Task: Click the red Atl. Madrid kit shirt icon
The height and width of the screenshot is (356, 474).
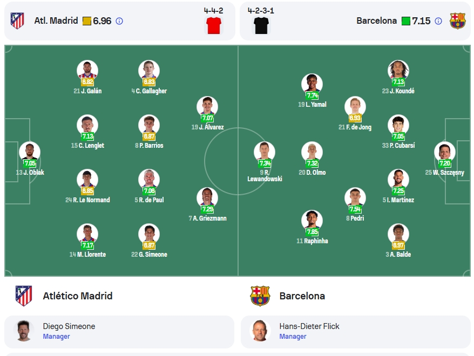Action: 214,25
